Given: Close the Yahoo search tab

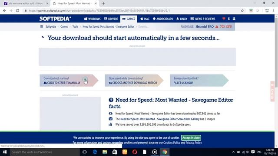Looking at the screenshot, I should pos(47,3).
